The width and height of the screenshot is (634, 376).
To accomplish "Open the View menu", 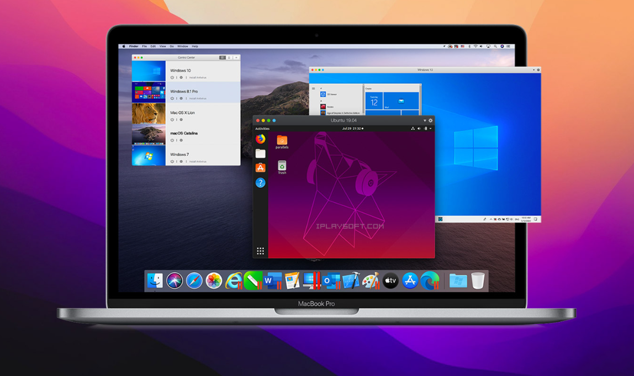I will coord(162,46).
